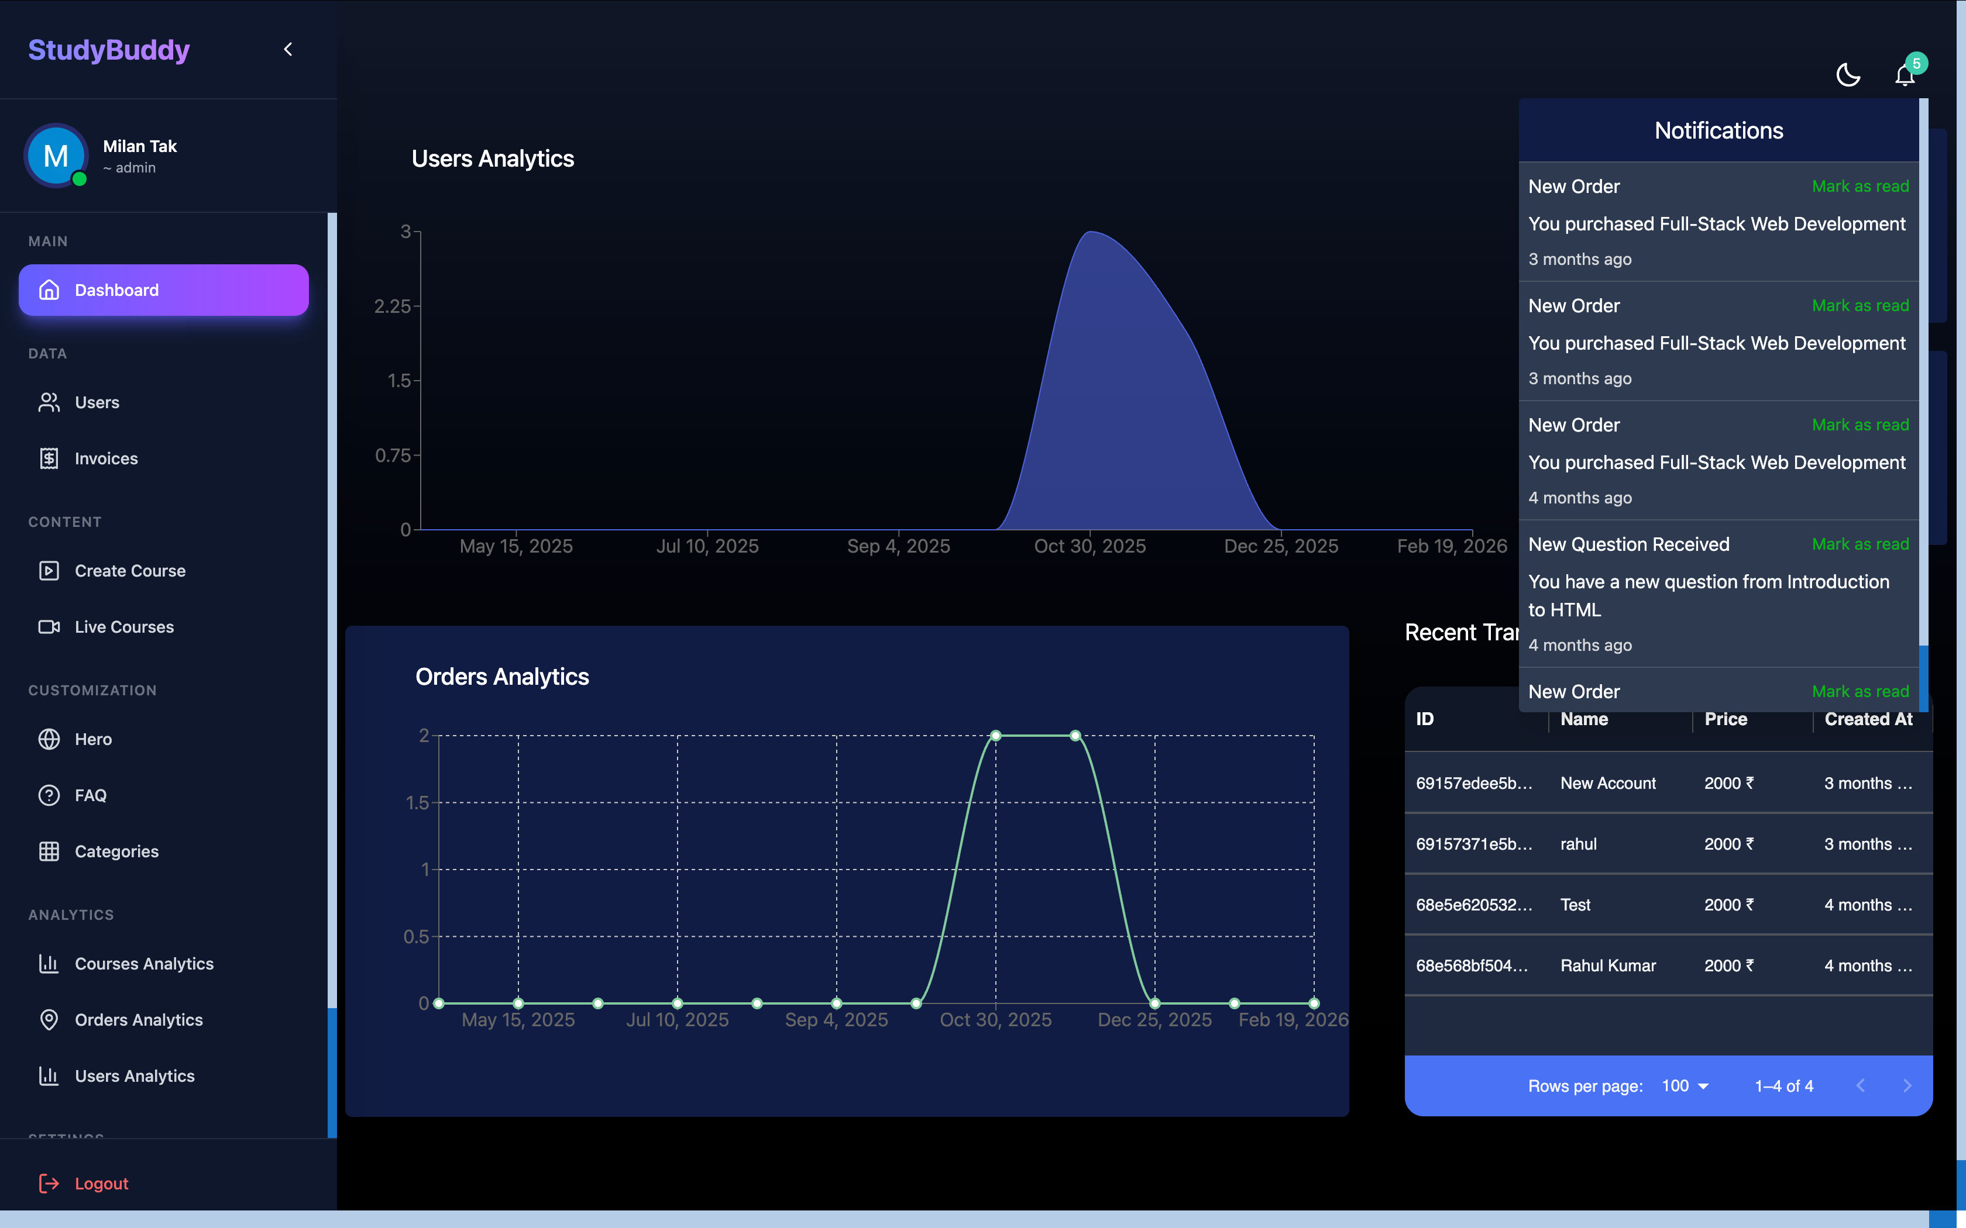Click the Create Course icon
Screen dimensions: 1966x1228
49,570
